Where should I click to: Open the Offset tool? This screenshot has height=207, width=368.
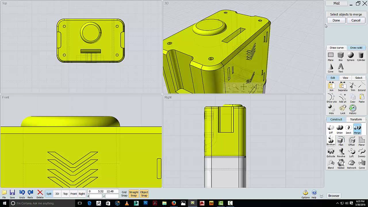pos(352,141)
